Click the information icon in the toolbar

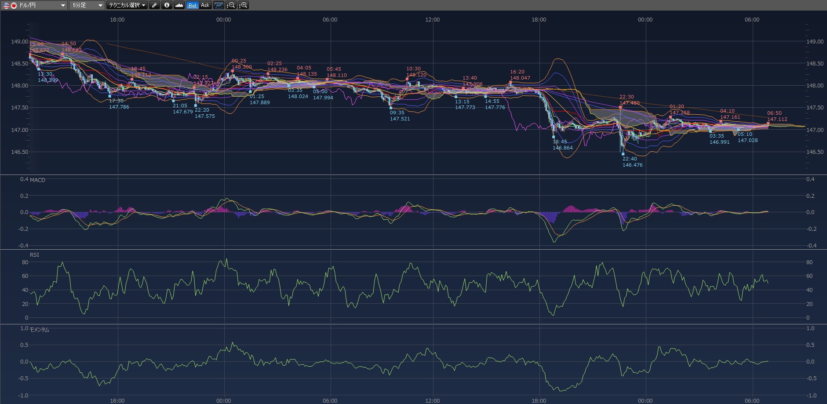[x=167, y=5]
